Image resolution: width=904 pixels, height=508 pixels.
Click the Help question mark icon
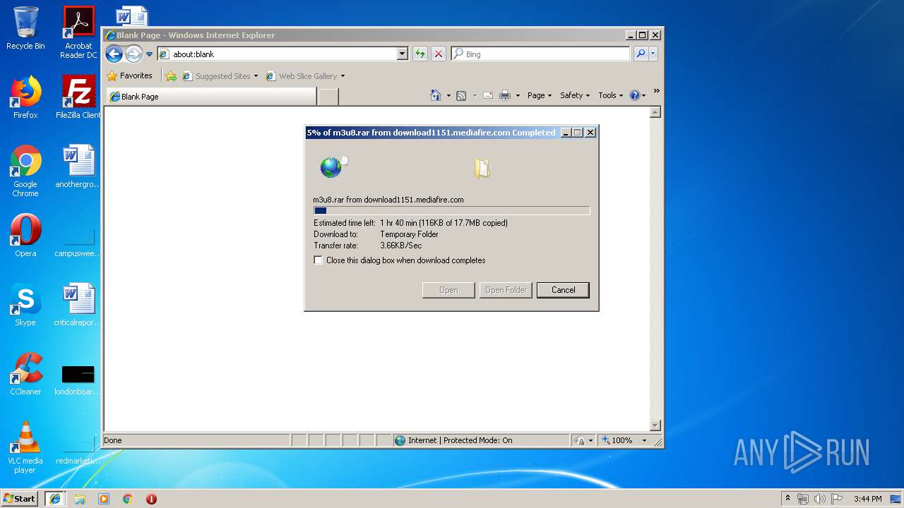634,95
